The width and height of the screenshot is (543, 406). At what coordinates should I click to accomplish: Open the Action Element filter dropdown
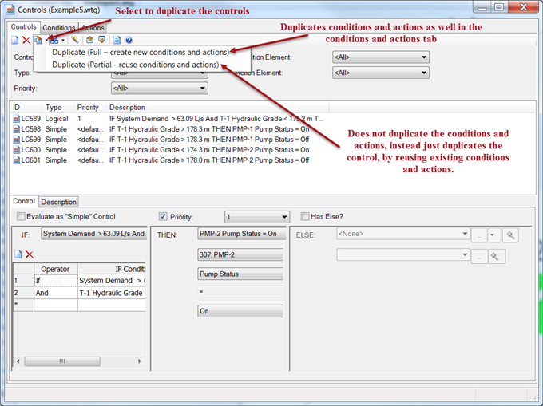point(381,73)
